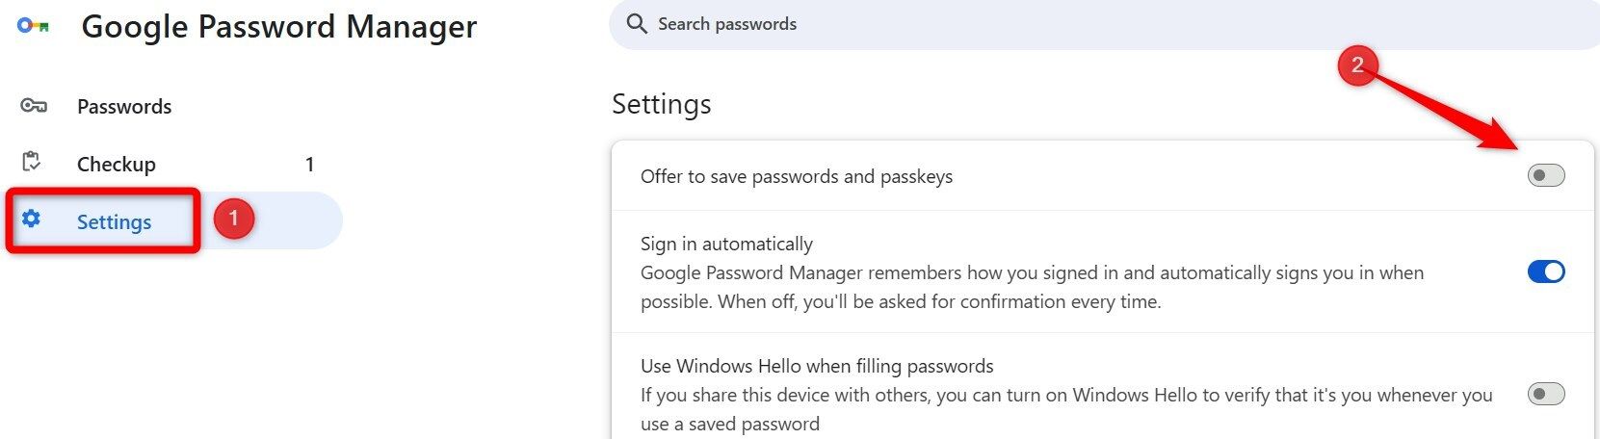The image size is (1600, 439).
Task: Click the Settings page heading
Action: point(661,104)
